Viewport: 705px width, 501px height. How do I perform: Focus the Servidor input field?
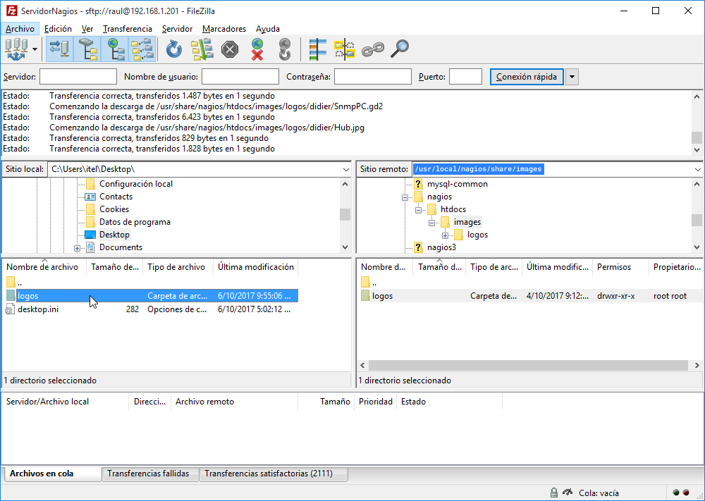click(x=78, y=77)
